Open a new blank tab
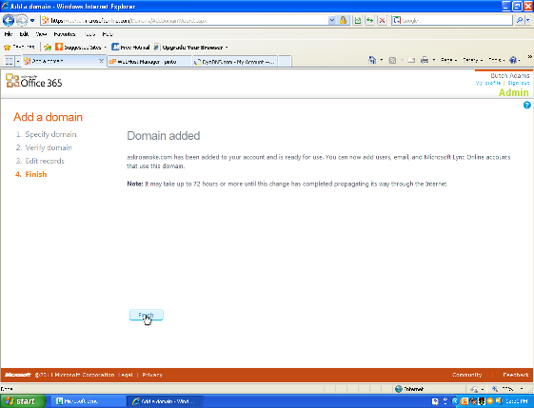The width and height of the screenshot is (534, 408). pyautogui.click(x=285, y=62)
